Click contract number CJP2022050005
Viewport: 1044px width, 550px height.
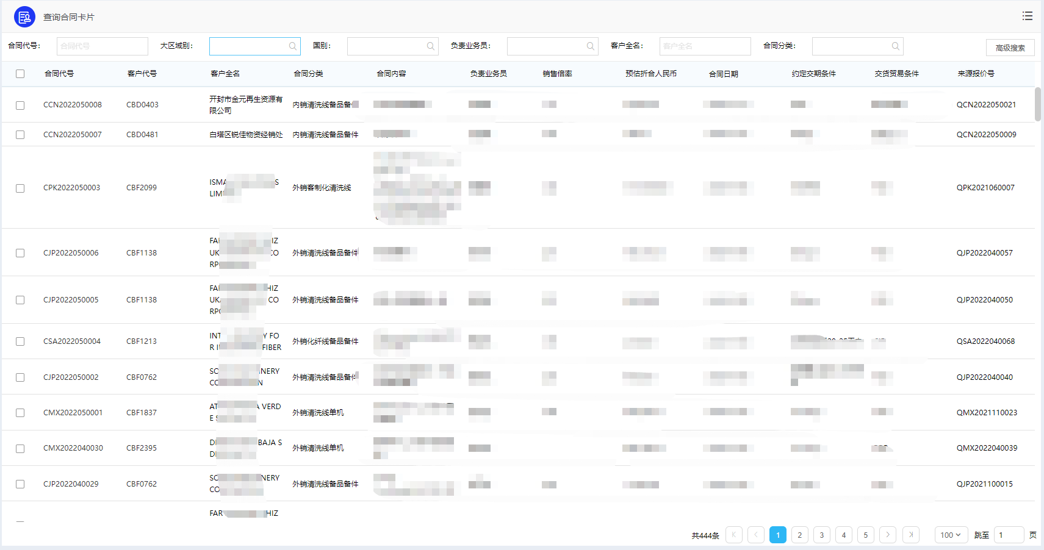point(71,300)
